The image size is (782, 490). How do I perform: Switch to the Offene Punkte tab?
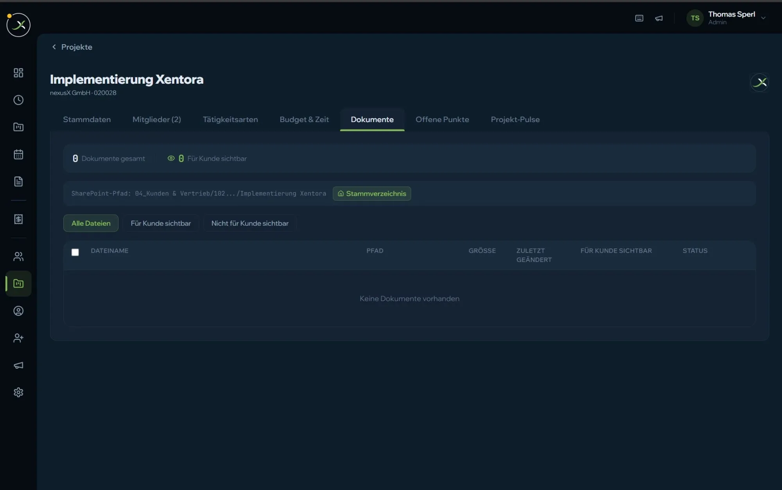click(442, 119)
